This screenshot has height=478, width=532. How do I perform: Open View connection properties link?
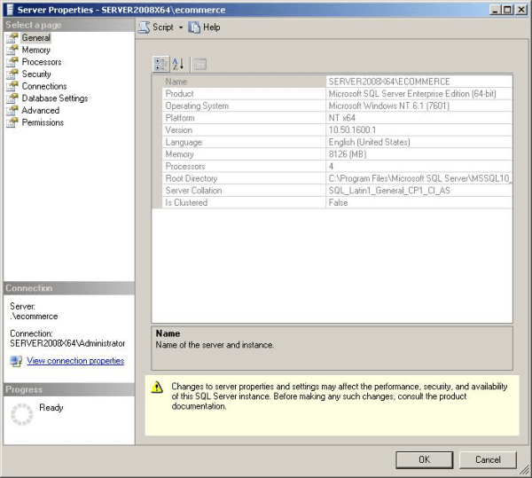pyautogui.click(x=75, y=361)
